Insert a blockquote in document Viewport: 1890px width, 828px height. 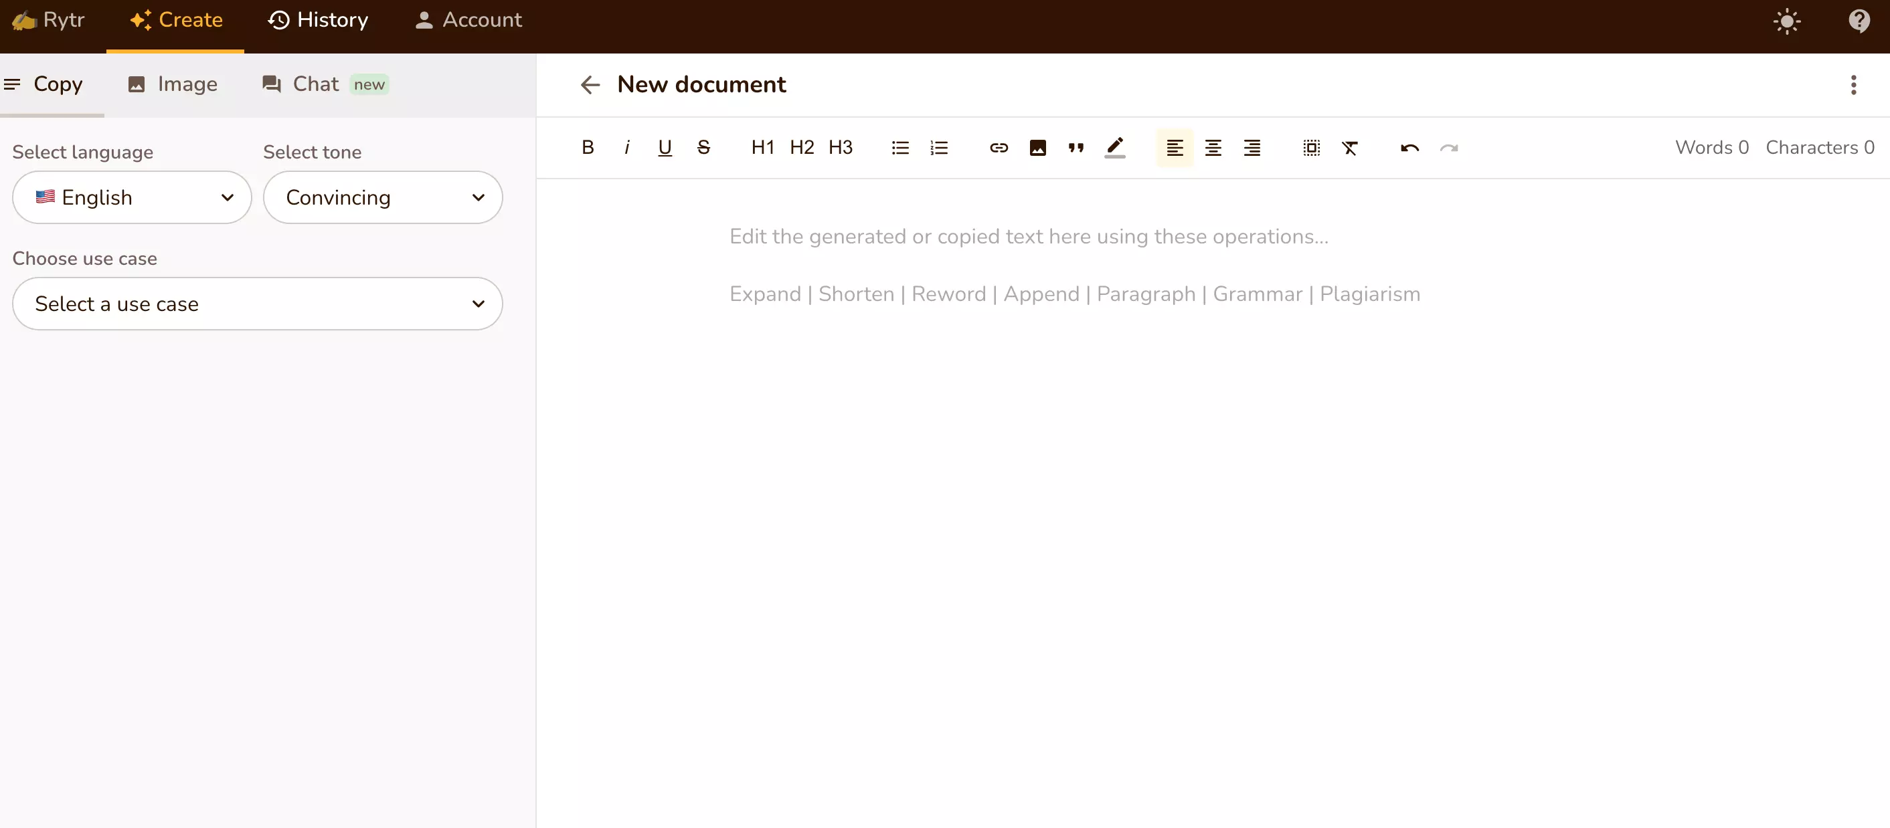point(1076,147)
